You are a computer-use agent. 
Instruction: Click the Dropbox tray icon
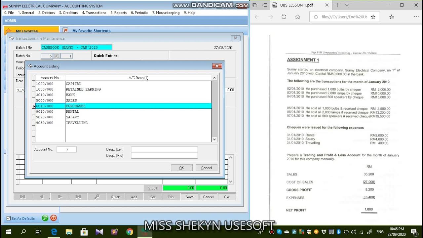(x=324, y=232)
